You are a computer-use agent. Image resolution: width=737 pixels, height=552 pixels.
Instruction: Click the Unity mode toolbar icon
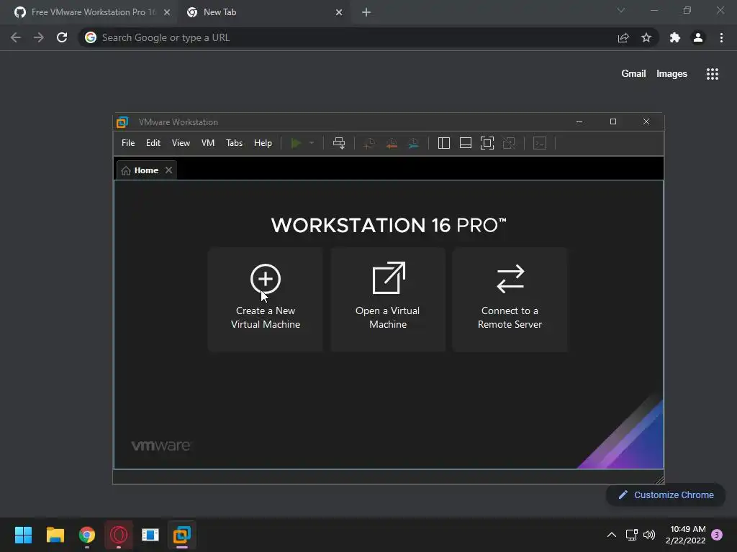[x=509, y=143]
